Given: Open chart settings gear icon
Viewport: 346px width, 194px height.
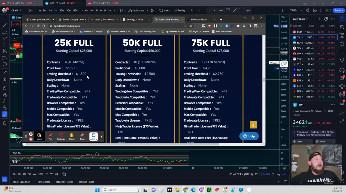Looking at the screenshot, I should [315, 11].
